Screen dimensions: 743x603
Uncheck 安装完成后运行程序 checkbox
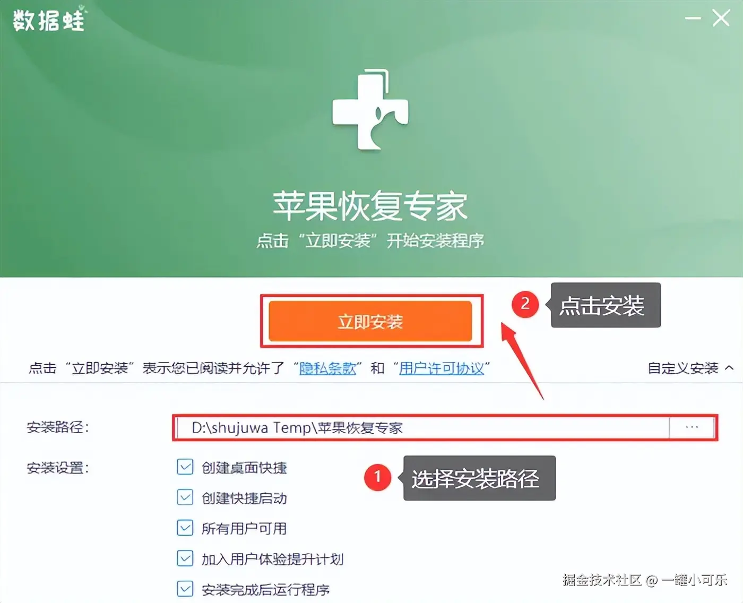pyautogui.click(x=185, y=589)
